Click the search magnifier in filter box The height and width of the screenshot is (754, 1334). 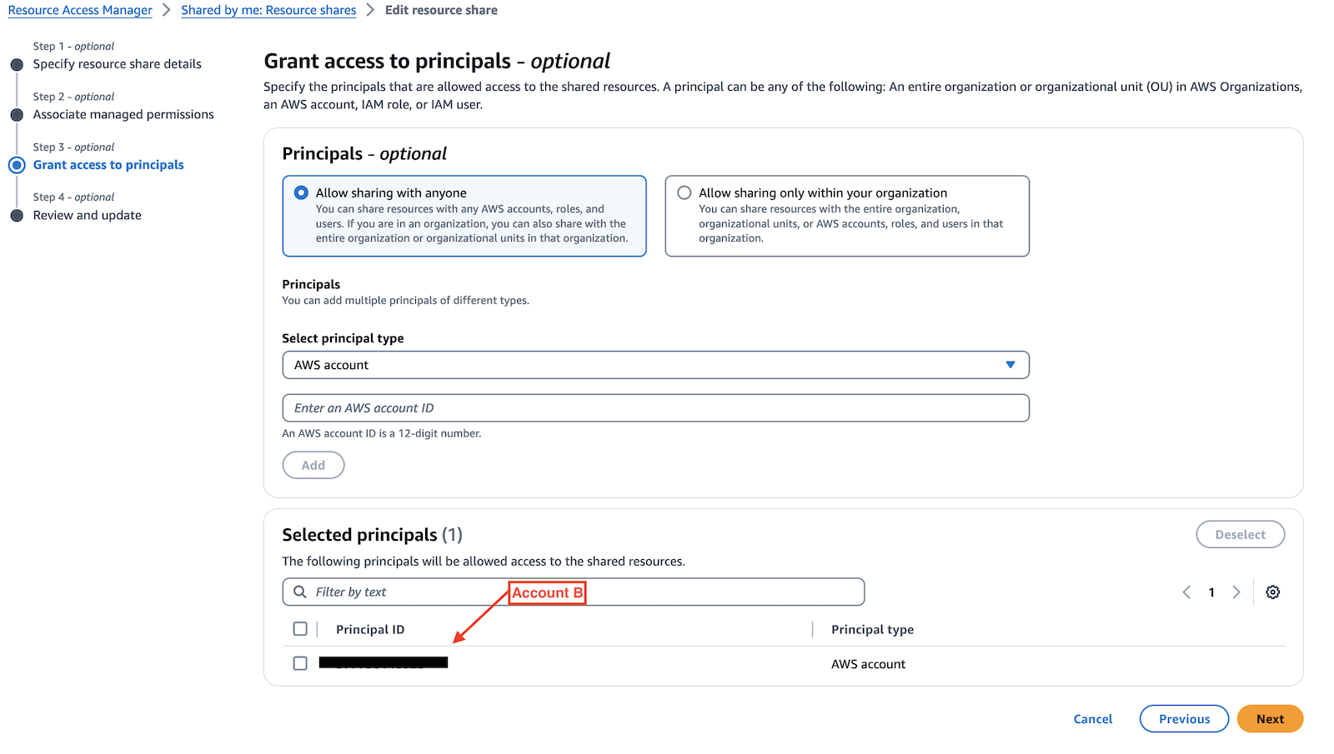click(x=300, y=592)
